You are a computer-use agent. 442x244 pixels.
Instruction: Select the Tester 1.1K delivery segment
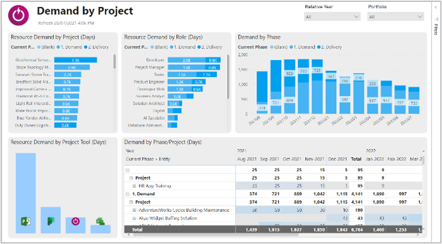206,75
